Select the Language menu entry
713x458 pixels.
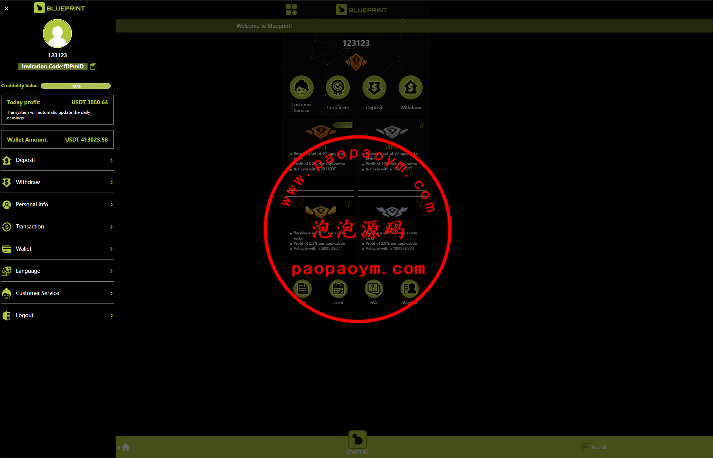point(57,271)
